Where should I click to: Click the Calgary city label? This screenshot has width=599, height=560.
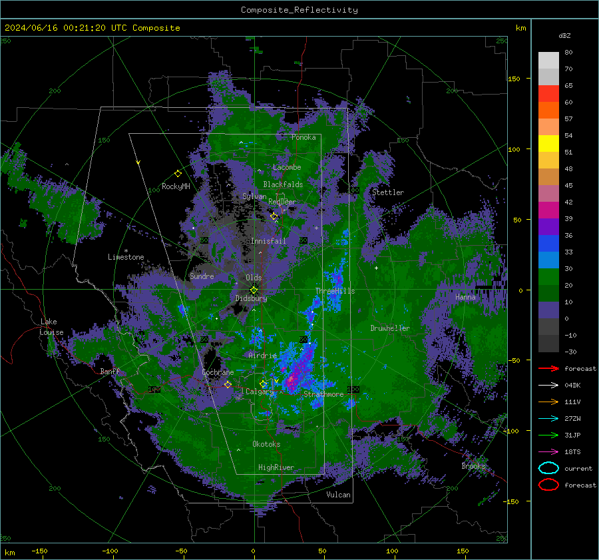260,392
